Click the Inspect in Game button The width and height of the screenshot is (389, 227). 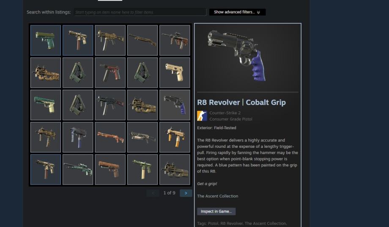(x=216, y=211)
